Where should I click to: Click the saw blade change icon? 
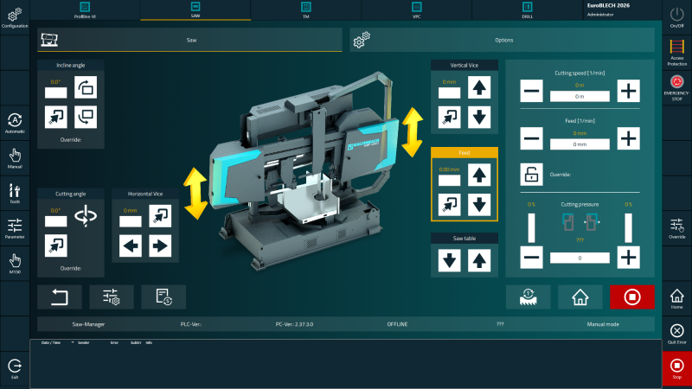click(x=528, y=297)
